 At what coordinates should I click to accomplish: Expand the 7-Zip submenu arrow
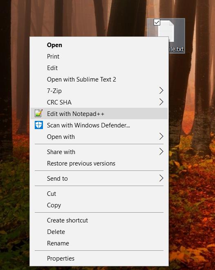161,91
